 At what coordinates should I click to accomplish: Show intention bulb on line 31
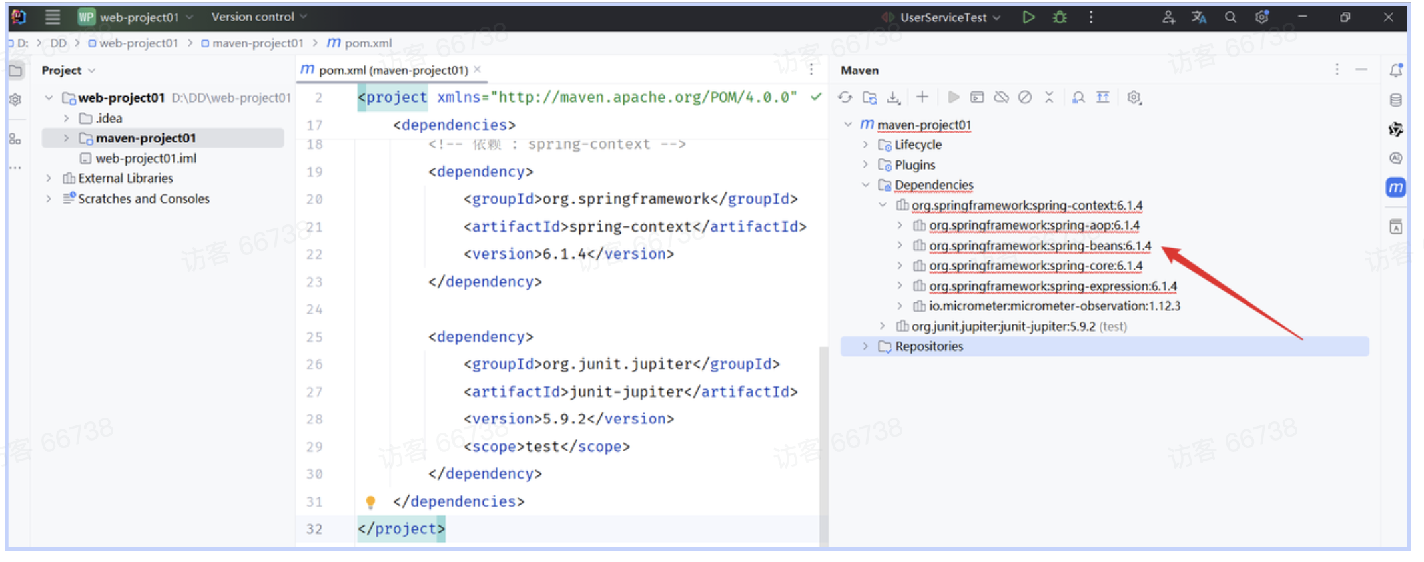pyautogui.click(x=370, y=502)
